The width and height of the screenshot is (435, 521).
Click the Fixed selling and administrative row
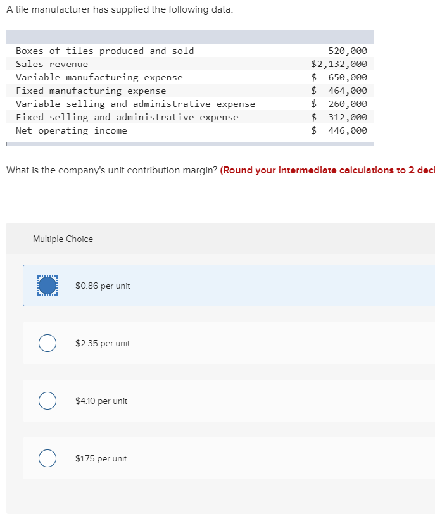(190, 117)
